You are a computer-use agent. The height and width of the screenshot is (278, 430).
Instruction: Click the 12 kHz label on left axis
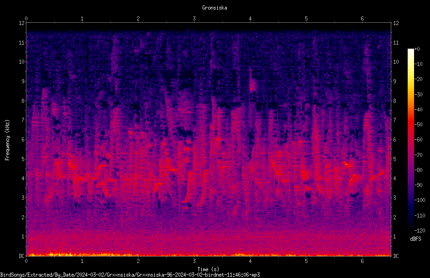click(22, 23)
